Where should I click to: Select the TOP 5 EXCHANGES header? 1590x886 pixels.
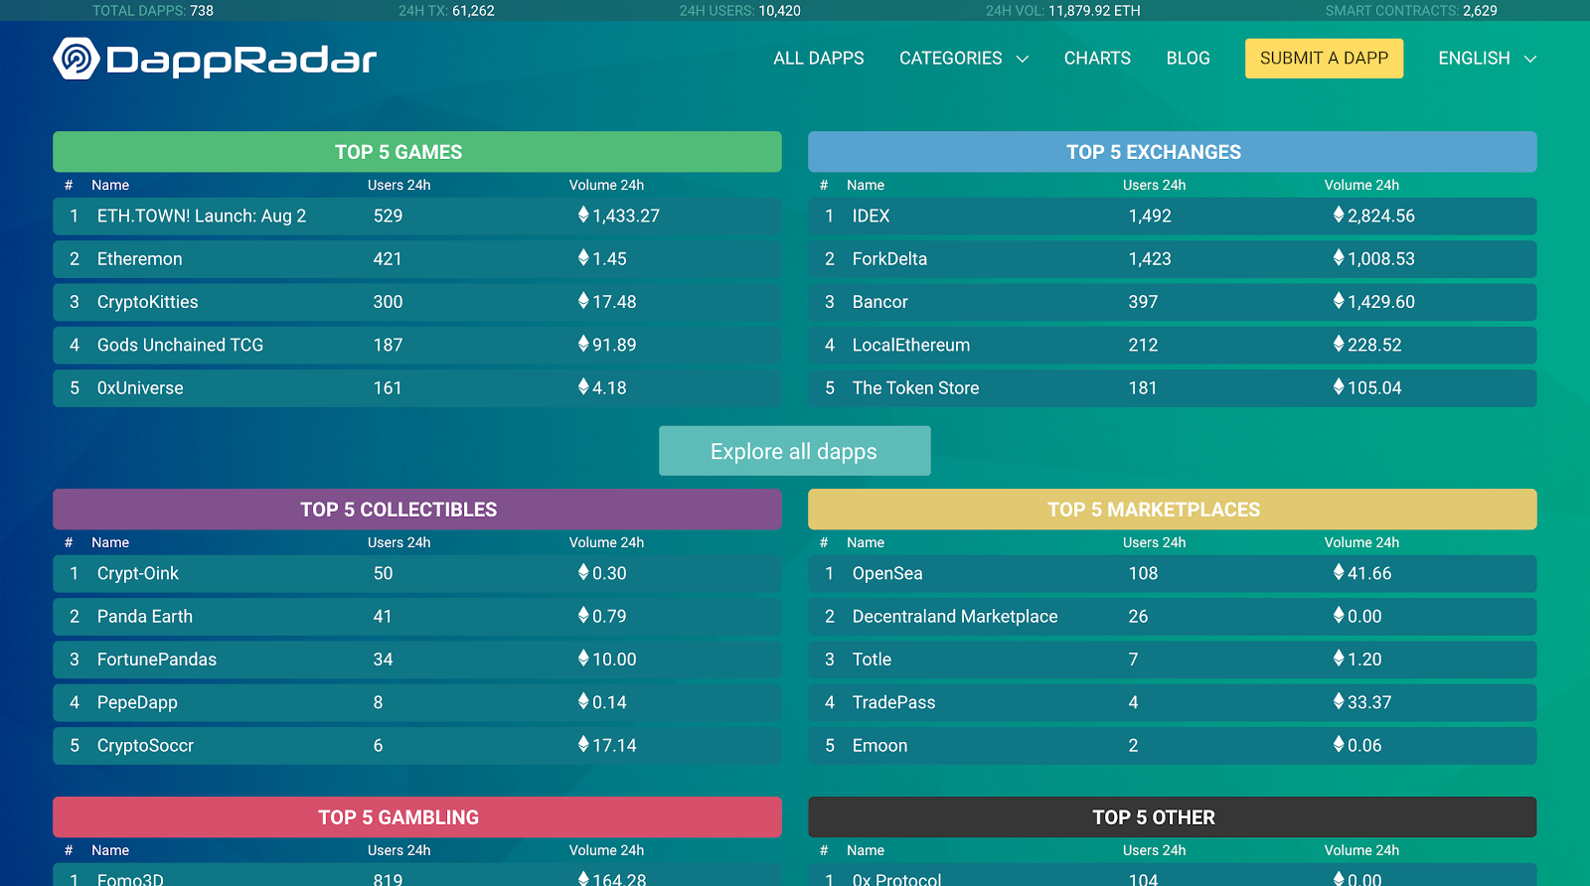(x=1173, y=152)
